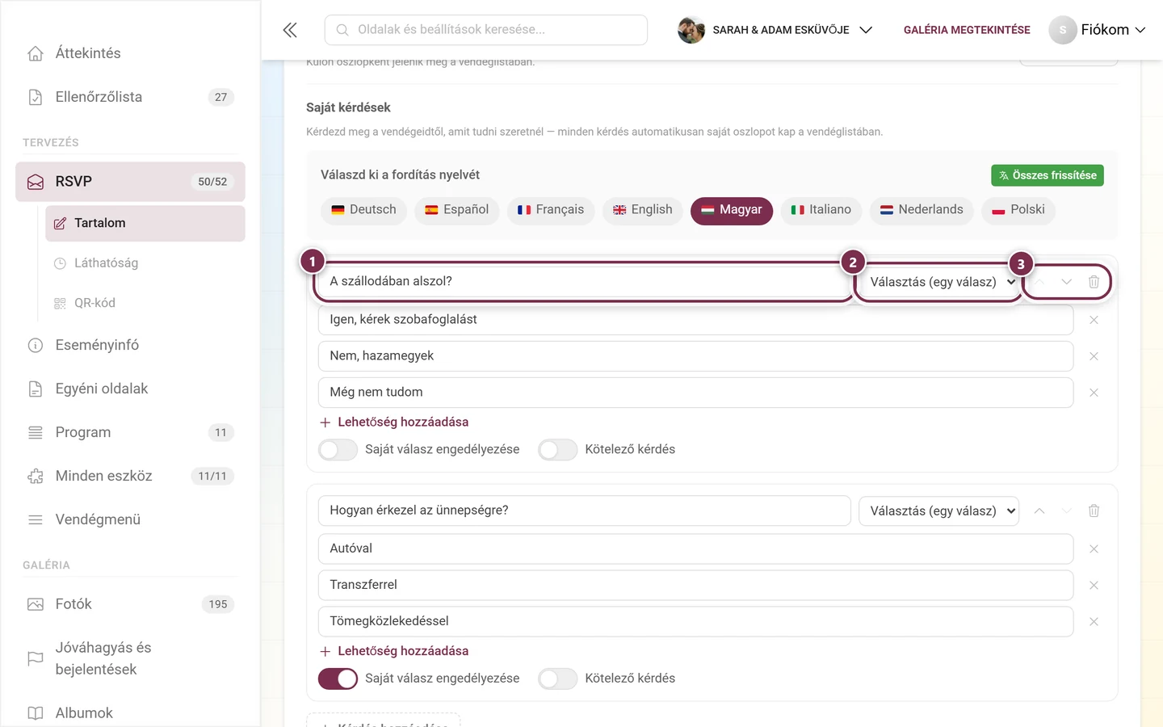The image size is (1163, 727).
Task: Remove the 'Igen, kérek szobafoglalást' option
Action: [x=1094, y=320]
